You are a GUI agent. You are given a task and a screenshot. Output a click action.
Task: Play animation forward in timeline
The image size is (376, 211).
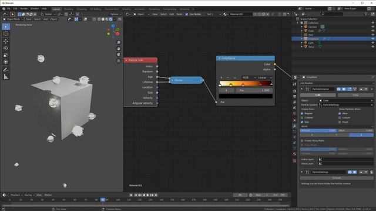[147, 195]
